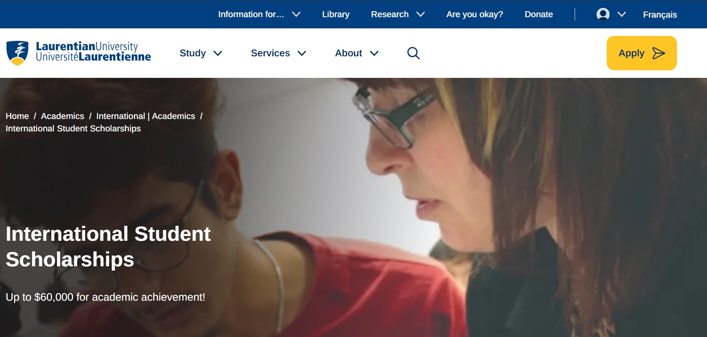Click the Are you okay? link
Screen dimensions: 707x337
[x=475, y=14]
